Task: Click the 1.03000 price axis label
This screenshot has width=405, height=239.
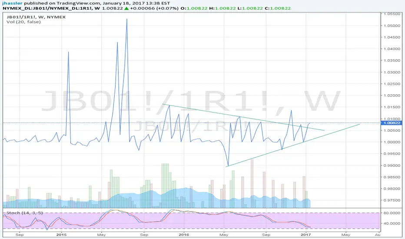Action: (392, 72)
